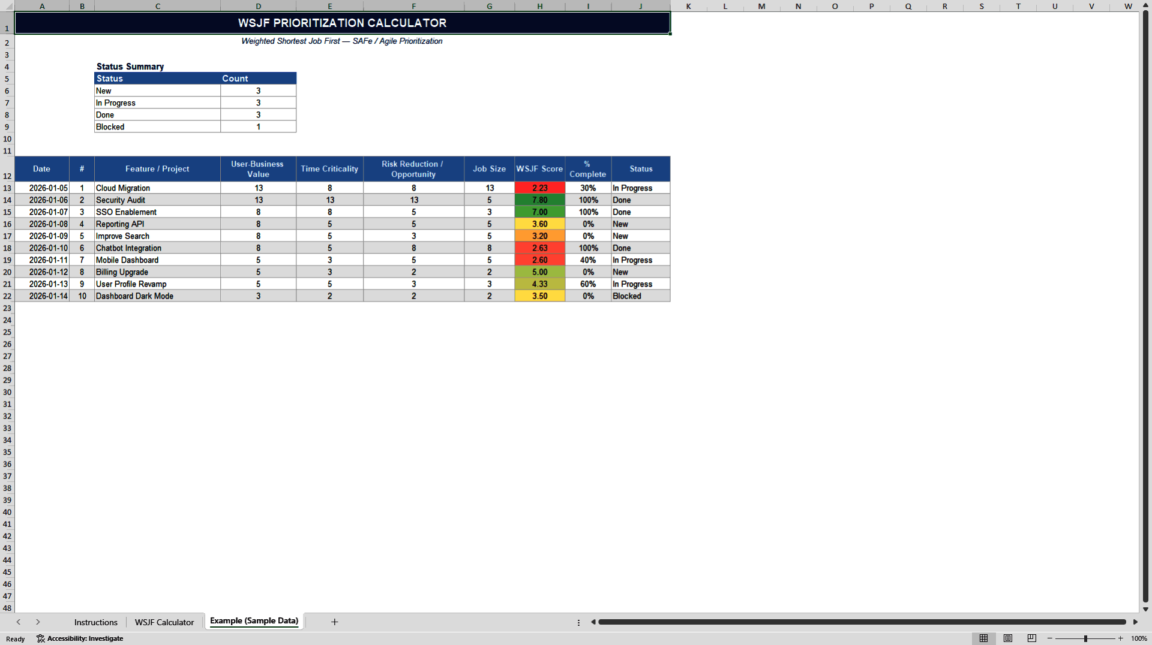Select the Count header in summary table

click(x=259, y=79)
